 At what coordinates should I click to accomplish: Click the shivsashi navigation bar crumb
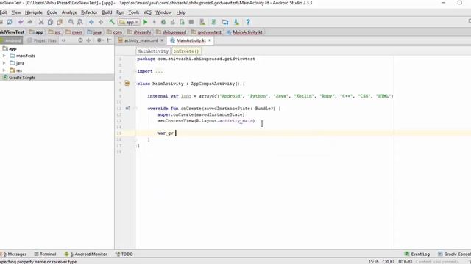point(139,32)
